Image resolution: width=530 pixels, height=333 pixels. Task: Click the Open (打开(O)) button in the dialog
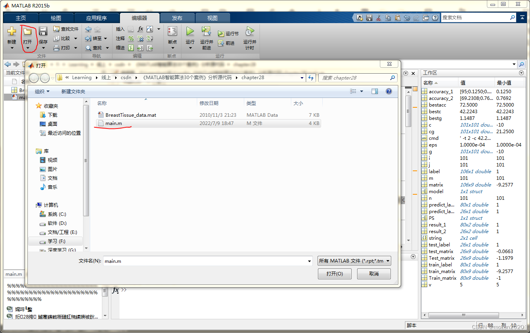click(335, 274)
